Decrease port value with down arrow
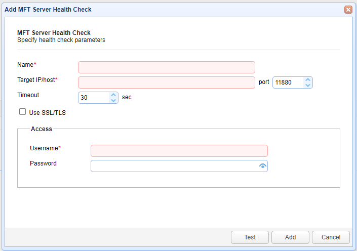Screen dimensions: 357x251 pyautogui.click(x=308, y=86)
